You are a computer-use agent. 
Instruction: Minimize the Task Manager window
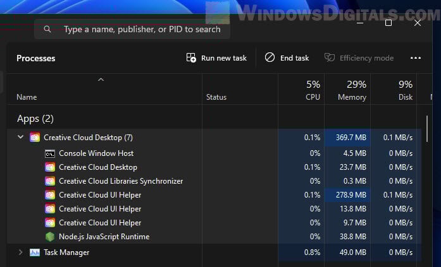[x=360, y=23]
